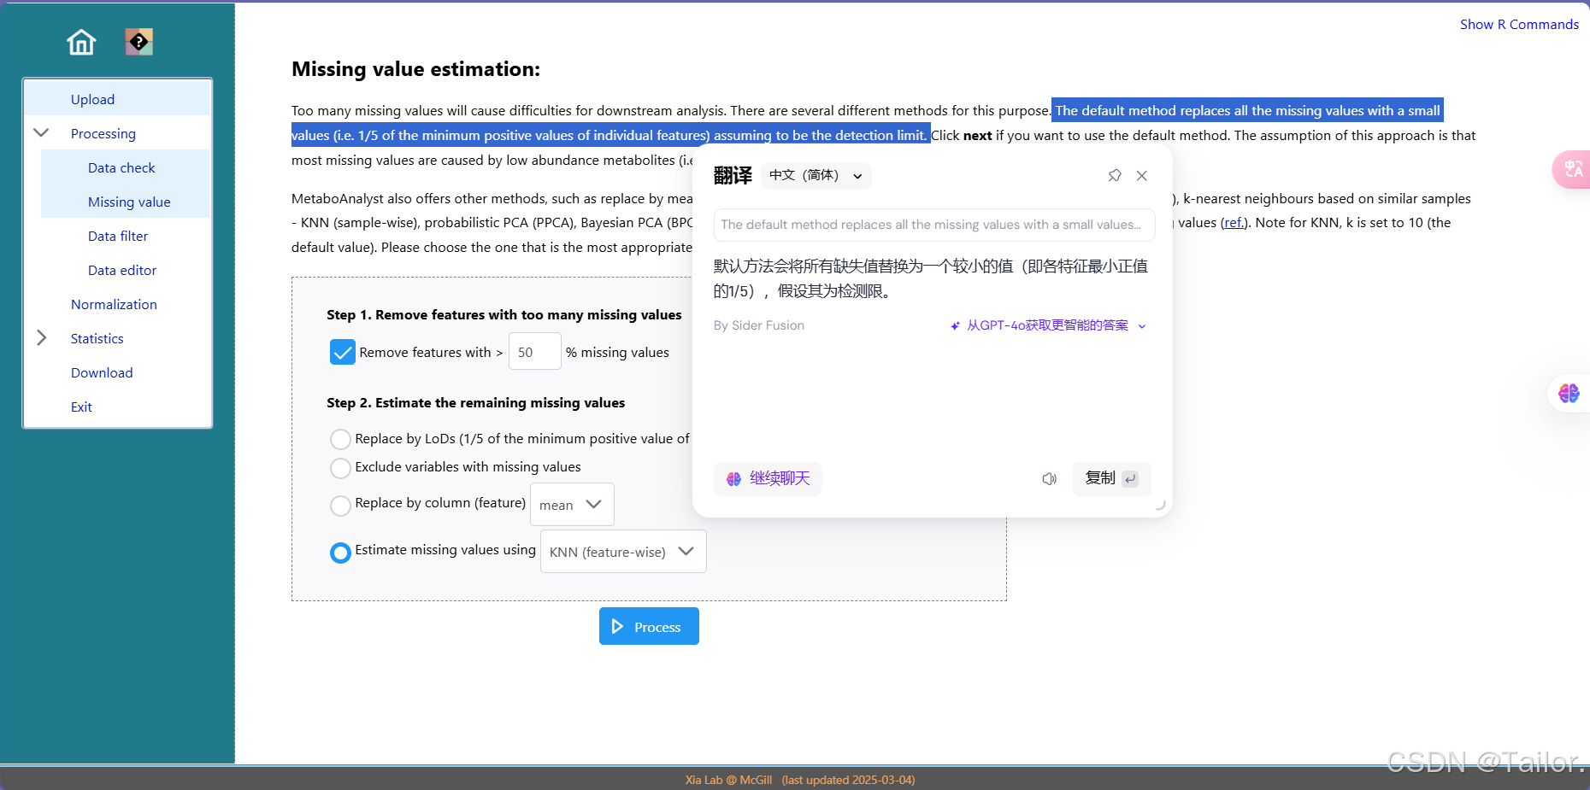The image size is (1590, 790).
Task: Open the KNN (feature-wise) dropdown
Action: tap(623, 552)
